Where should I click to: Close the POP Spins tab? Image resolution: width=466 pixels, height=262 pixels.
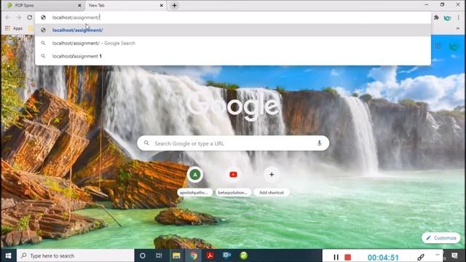click(79, 5)
